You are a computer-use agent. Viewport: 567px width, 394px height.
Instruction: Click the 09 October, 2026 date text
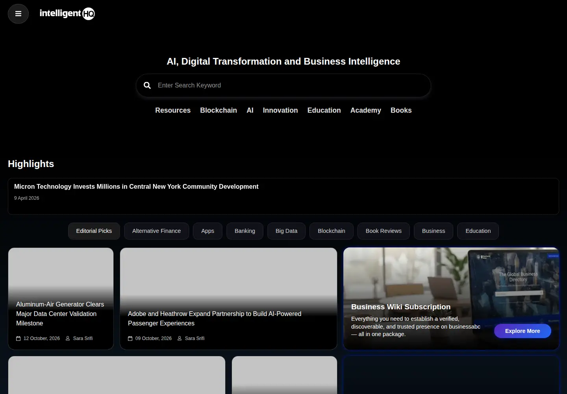[x=154, y=338]
